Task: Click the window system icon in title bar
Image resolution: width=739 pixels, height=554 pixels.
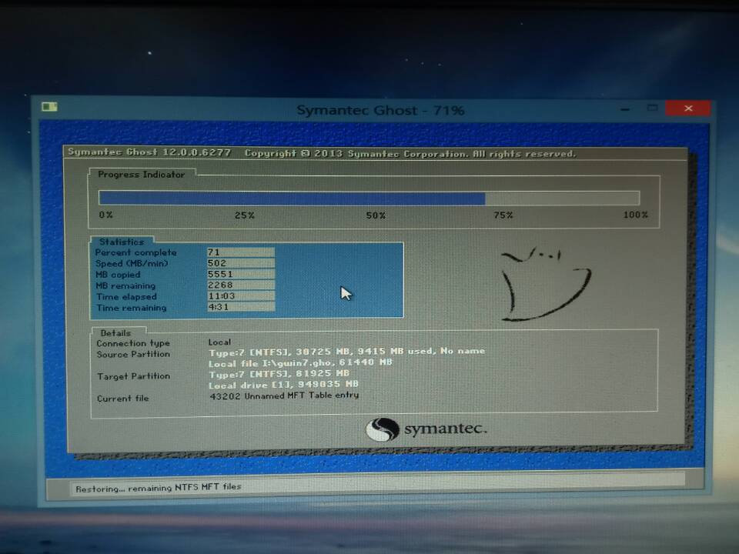Action: click(49, 107)
